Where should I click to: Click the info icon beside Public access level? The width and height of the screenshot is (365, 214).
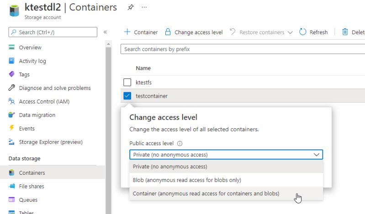point(180,143)
